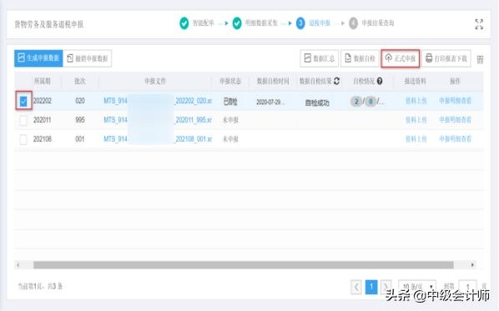This screenshot has height=311, width=499.
Task: Click the 数据汇总 button
Action: 320,58
